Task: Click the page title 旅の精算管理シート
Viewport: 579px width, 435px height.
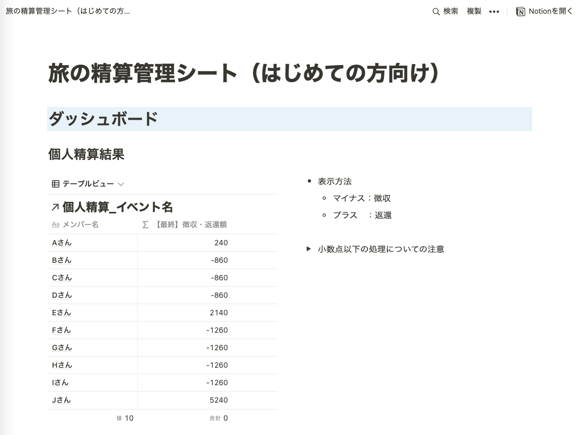Action: (x=244, y=73)
